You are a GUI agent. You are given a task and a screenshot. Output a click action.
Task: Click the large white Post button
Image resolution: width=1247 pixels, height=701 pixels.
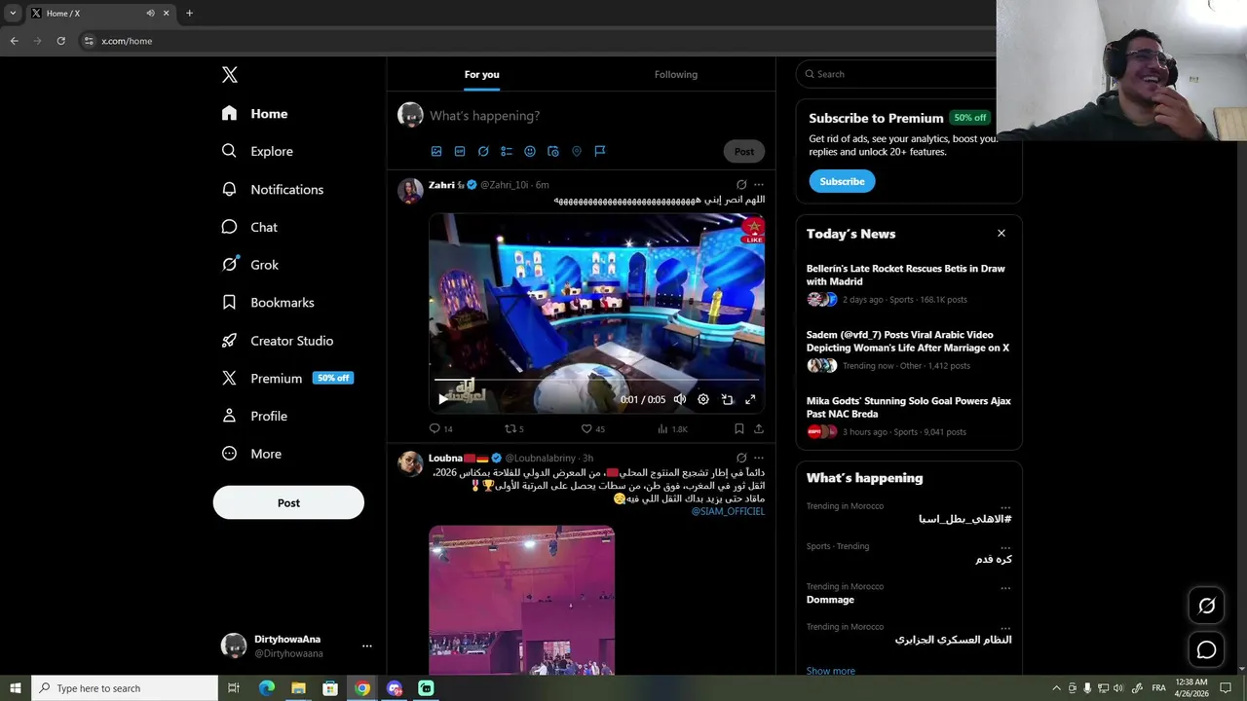(288, 503)
